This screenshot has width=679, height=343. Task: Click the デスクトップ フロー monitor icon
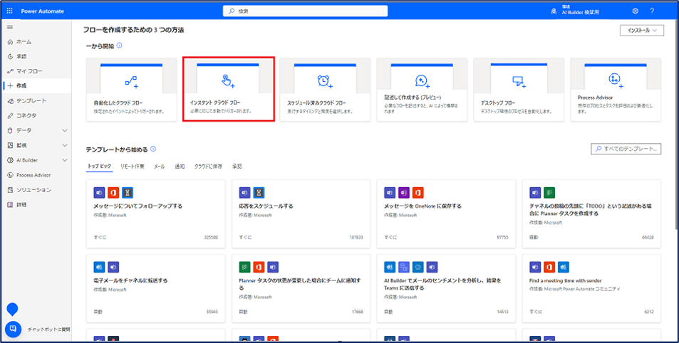pos(519,81)
